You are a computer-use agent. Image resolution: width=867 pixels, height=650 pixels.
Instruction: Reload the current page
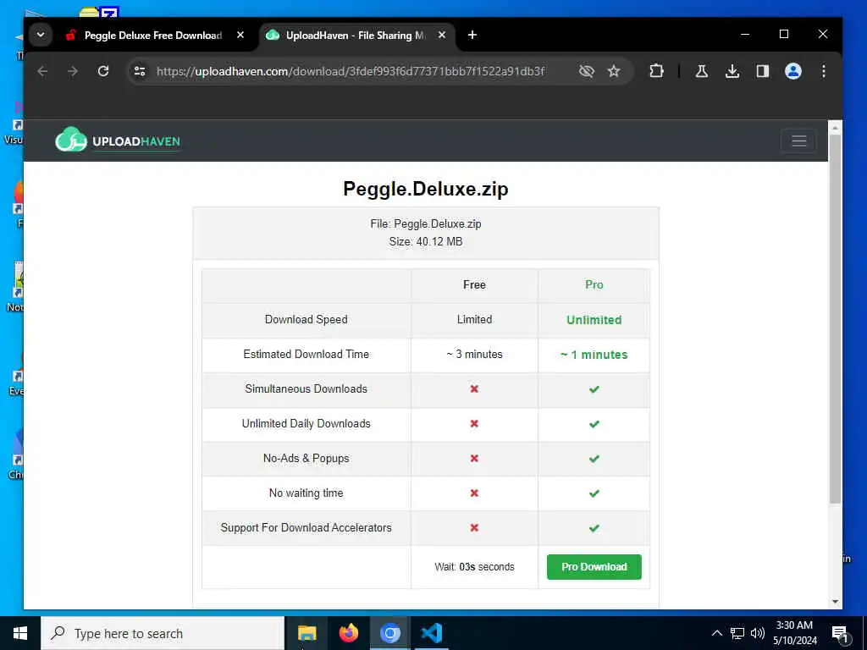point(102,71)
